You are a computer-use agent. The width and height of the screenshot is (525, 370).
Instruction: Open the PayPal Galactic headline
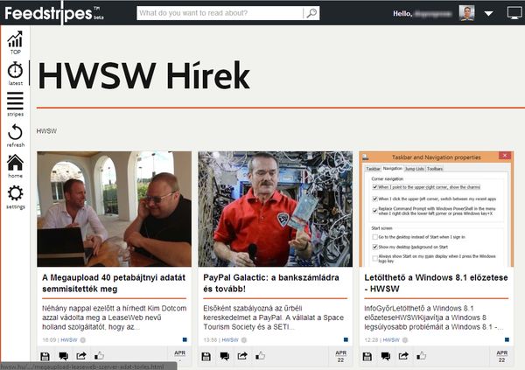coord(271,283)
